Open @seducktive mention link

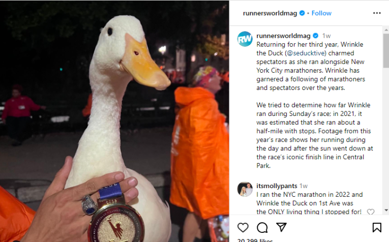click(x=306, y=53)
